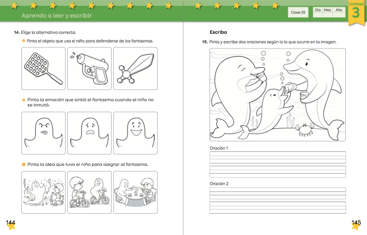Screen dimensions: 367x235
Task: Click the orange square bullet icon
Action: (24, 164)
